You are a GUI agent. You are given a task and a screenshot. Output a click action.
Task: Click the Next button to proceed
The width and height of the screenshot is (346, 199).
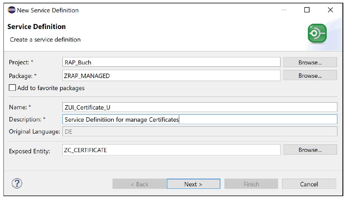193,184
